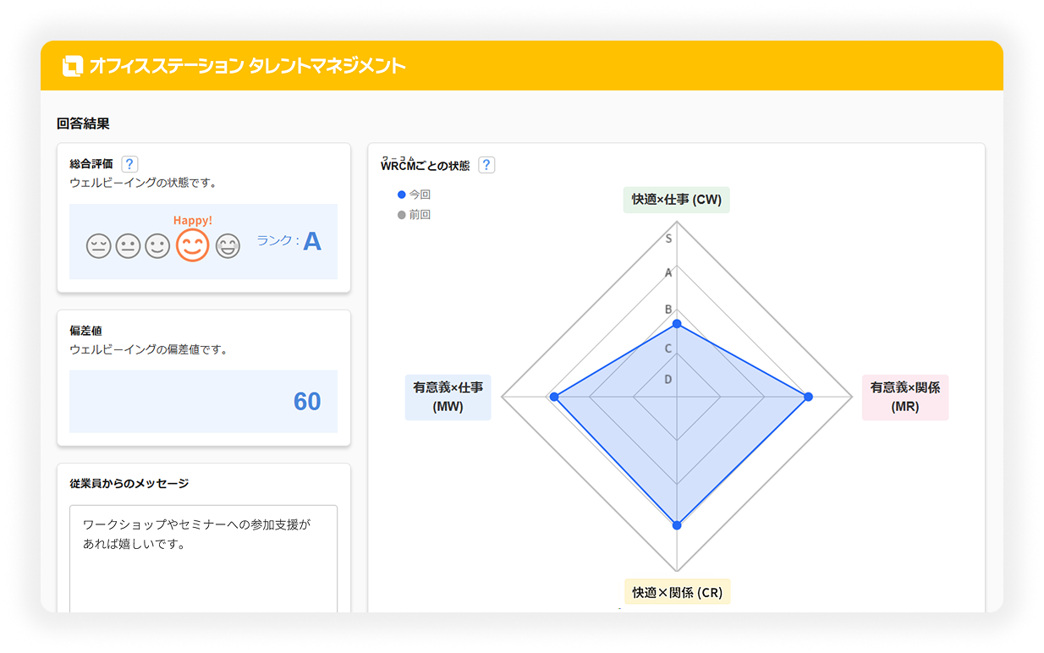Viewport: 1044px width, 653px height.
Task: Select the sleepy-eyed unhappy face icon
Action: click(99, 246)
